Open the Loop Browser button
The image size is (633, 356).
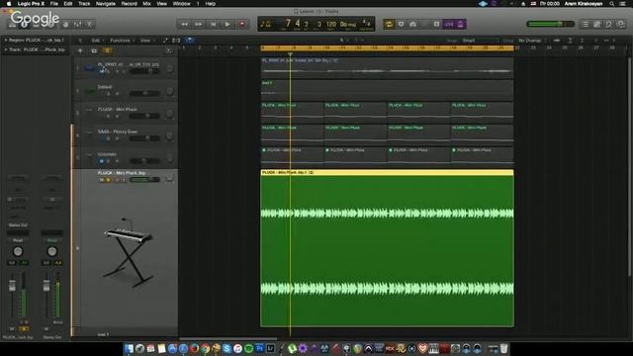pos(609,24)
